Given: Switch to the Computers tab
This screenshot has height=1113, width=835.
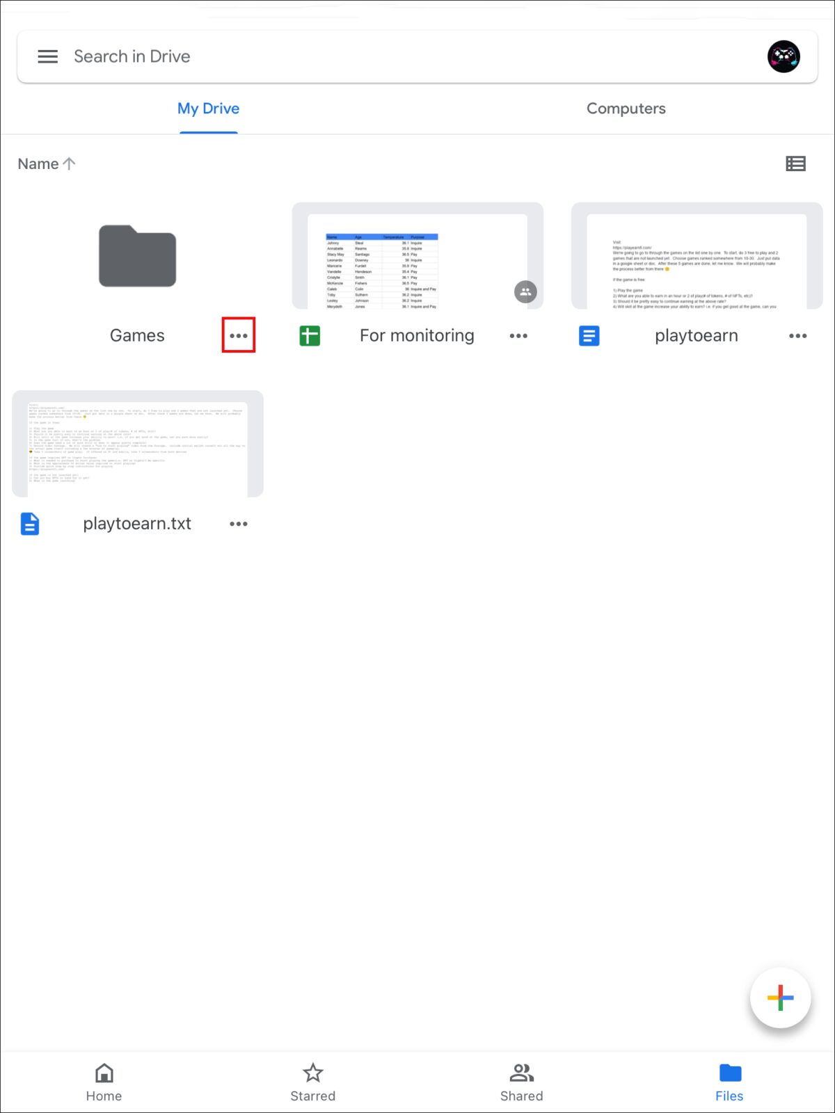Looking at the screenshot, I should tap(626, 109).
